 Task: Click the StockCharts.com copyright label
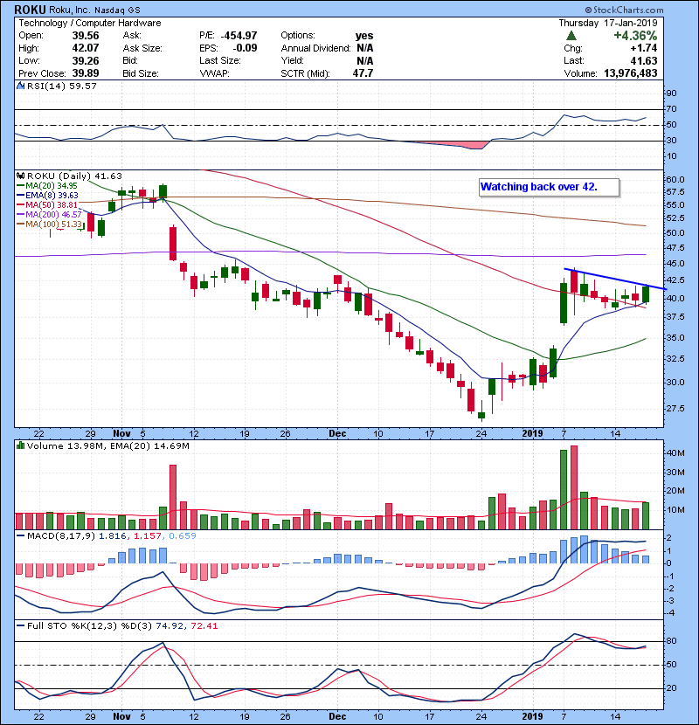coord(624,10)
